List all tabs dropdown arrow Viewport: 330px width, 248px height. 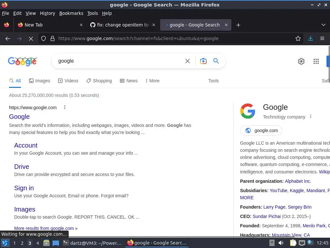(x=324, y=25)
